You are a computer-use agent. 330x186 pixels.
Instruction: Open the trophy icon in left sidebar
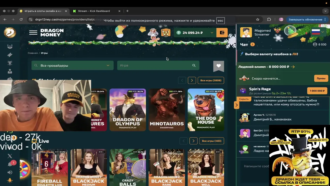10,63
